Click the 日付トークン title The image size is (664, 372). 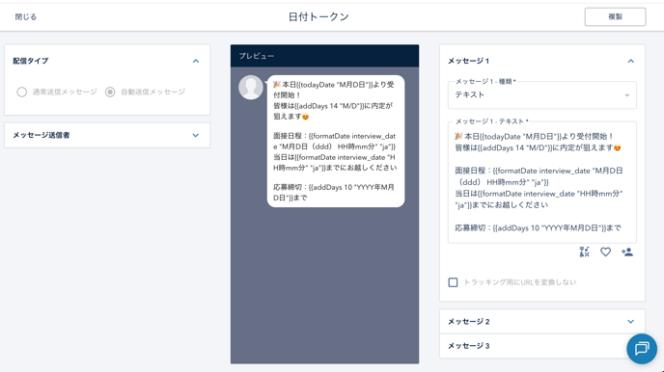318,17
